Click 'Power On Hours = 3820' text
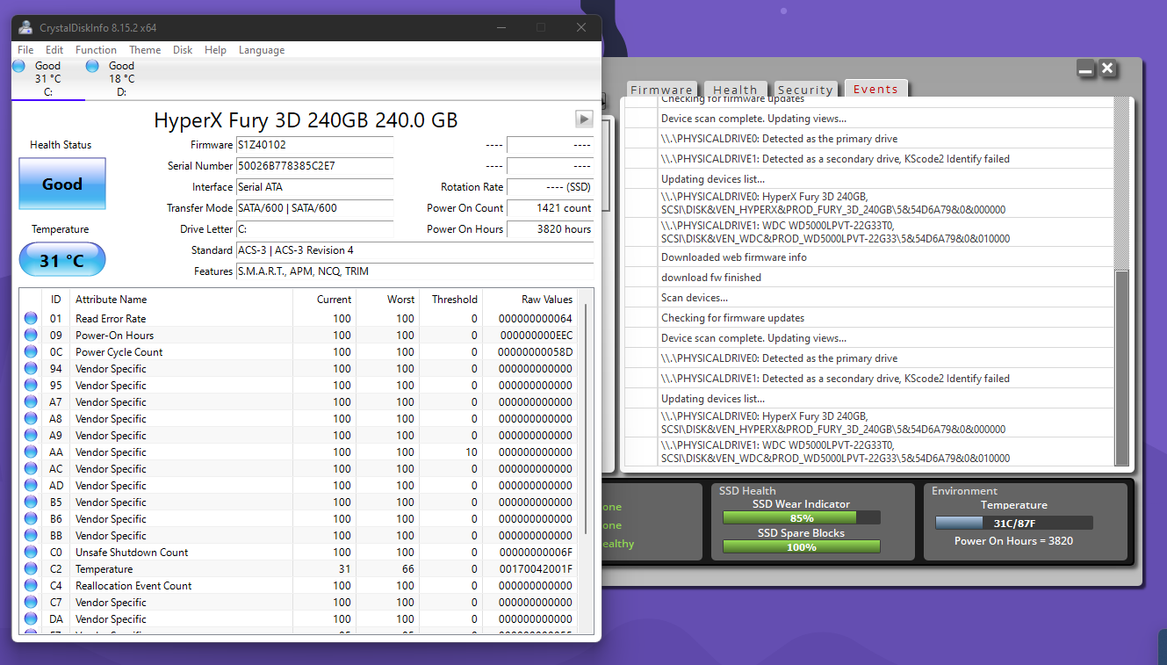Image resolution: width=1167 pixels, height=665 pixels. [1014, 541]
